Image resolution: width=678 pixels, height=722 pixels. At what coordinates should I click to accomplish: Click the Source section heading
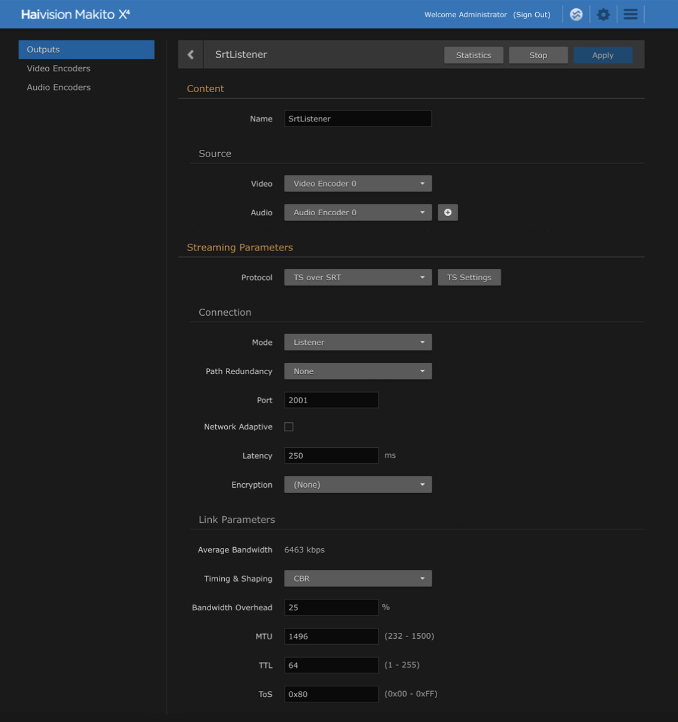pyautogui.click(x=215, y=153)
